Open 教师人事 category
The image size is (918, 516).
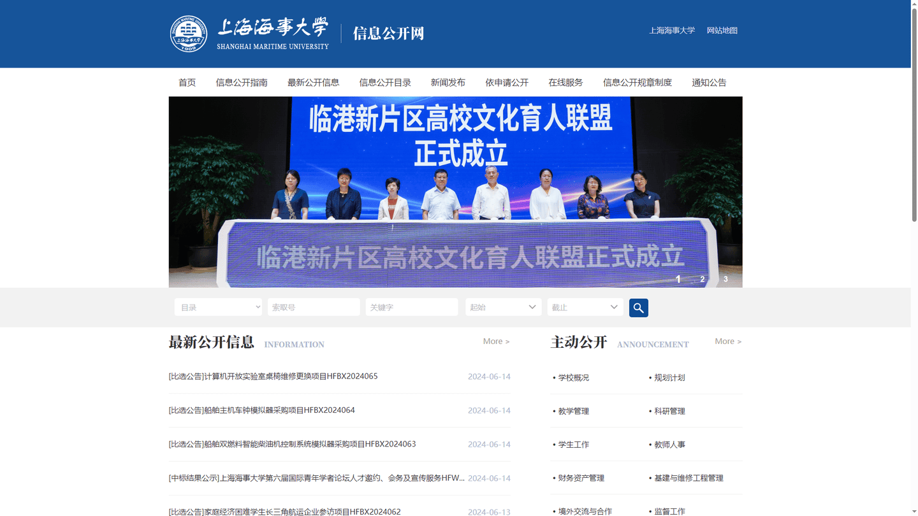[x=669, y=445]
